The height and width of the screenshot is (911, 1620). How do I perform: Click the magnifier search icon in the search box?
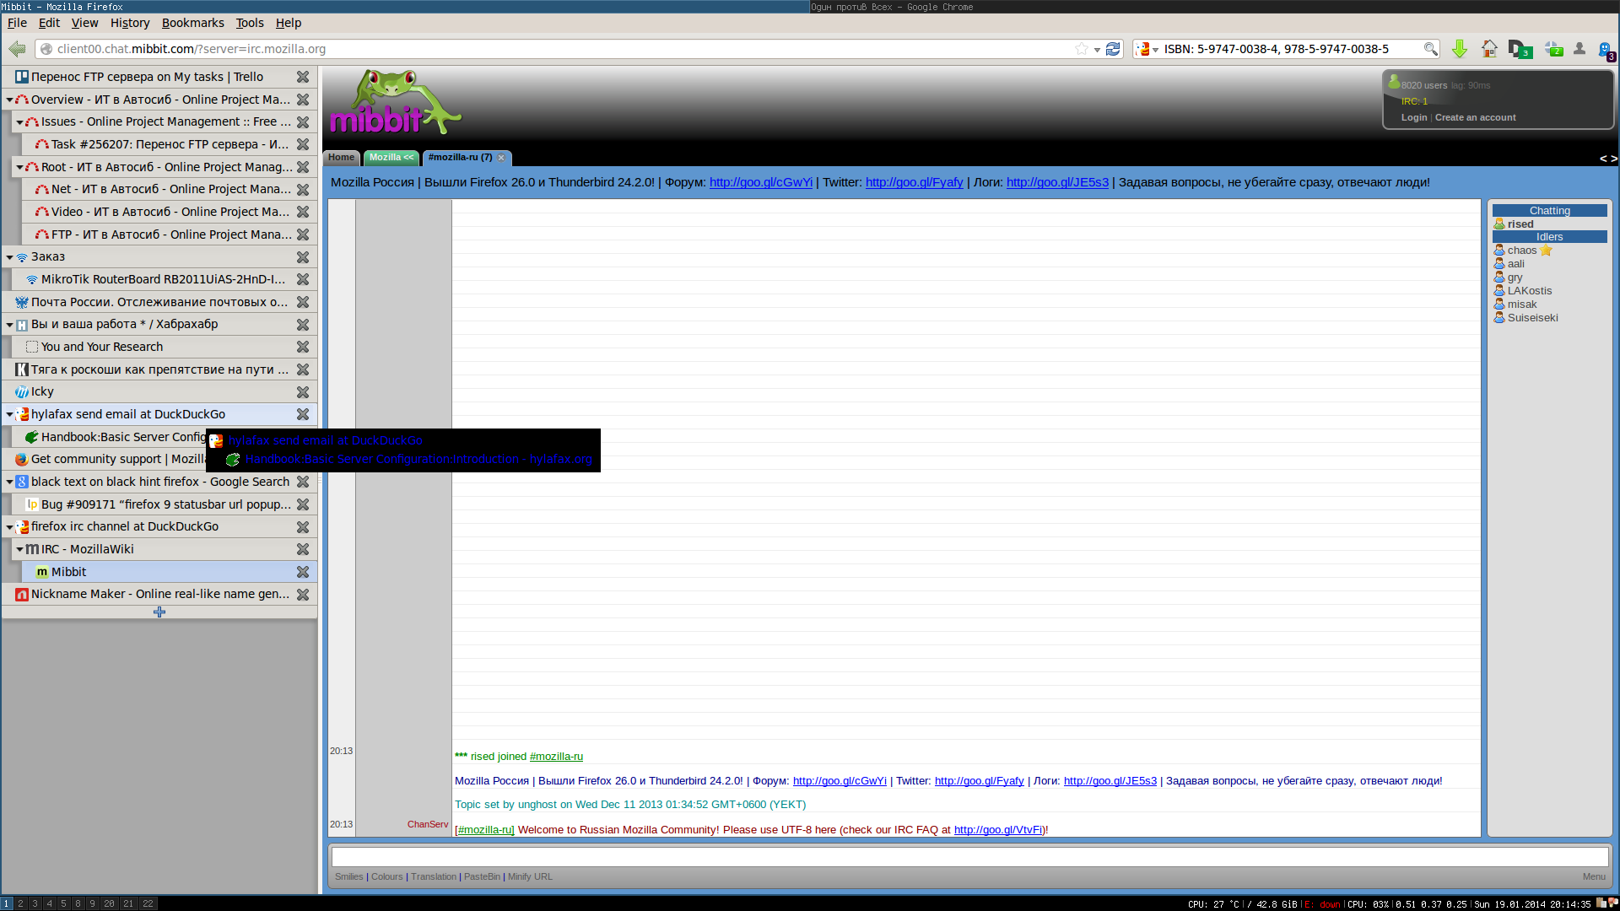pyautogui.click(x=1430, y=49)
